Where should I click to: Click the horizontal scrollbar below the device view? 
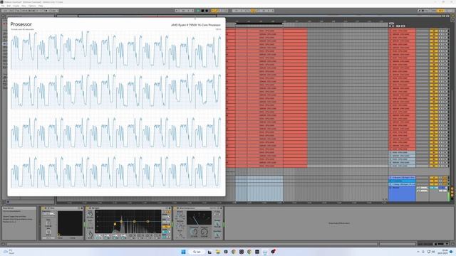(192, 244)
